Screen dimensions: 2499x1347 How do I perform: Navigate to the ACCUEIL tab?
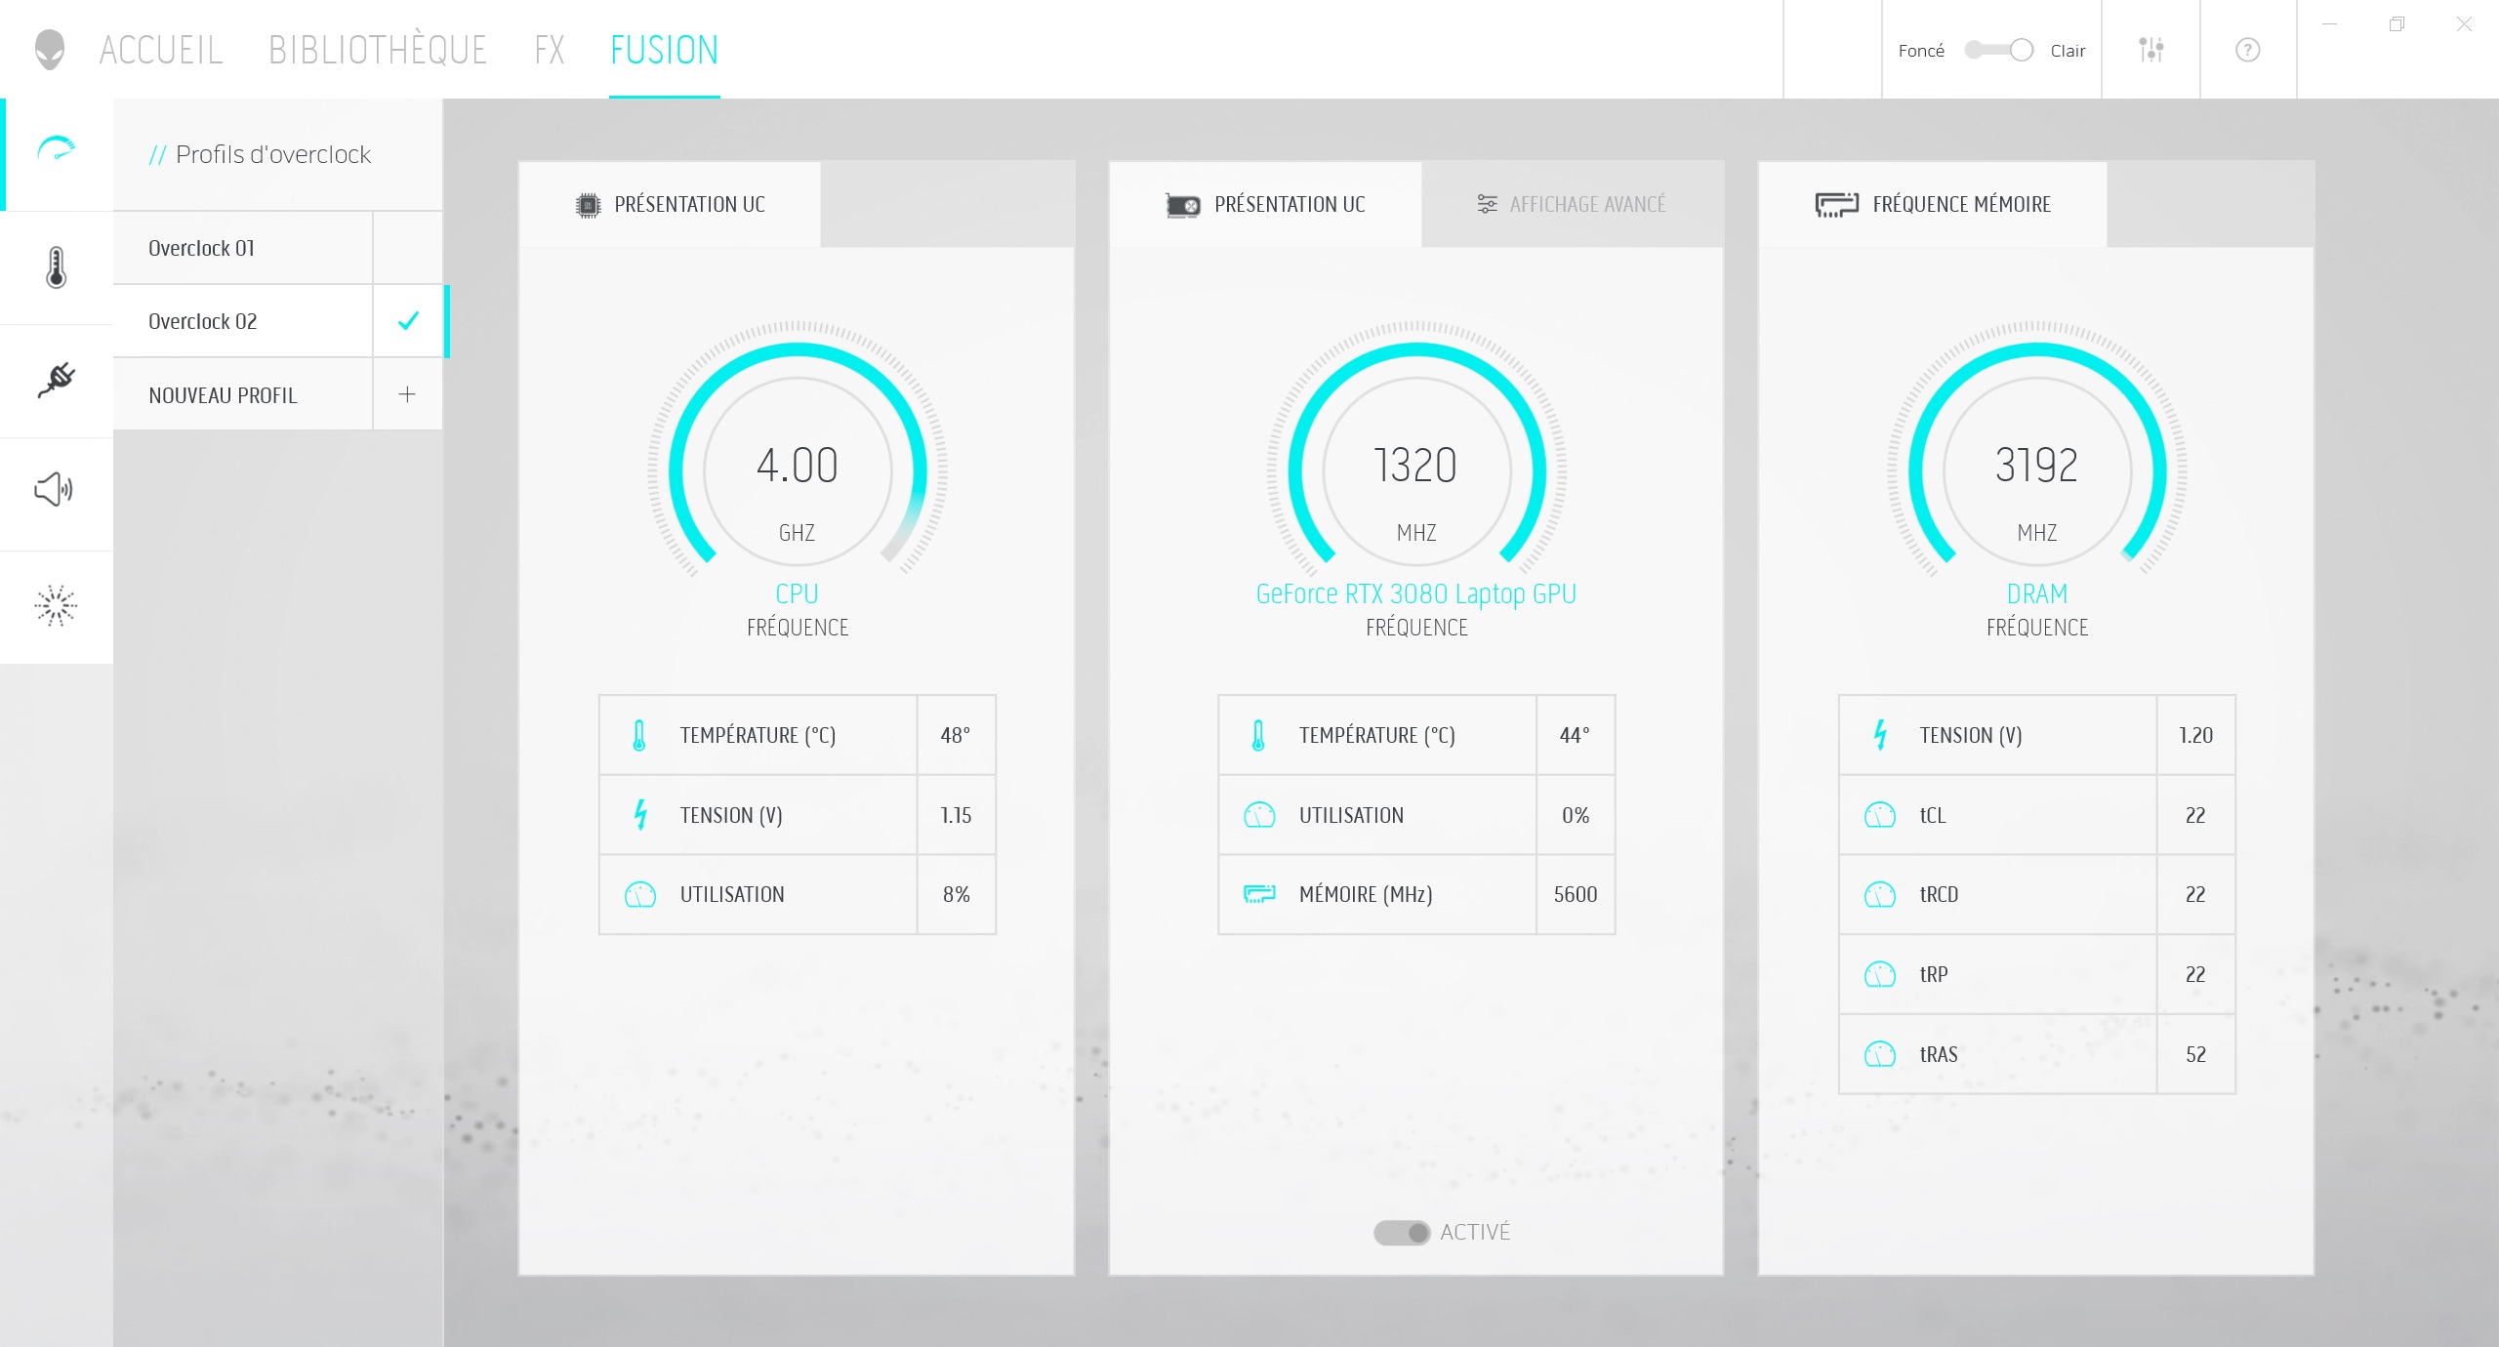click(161, 50)
